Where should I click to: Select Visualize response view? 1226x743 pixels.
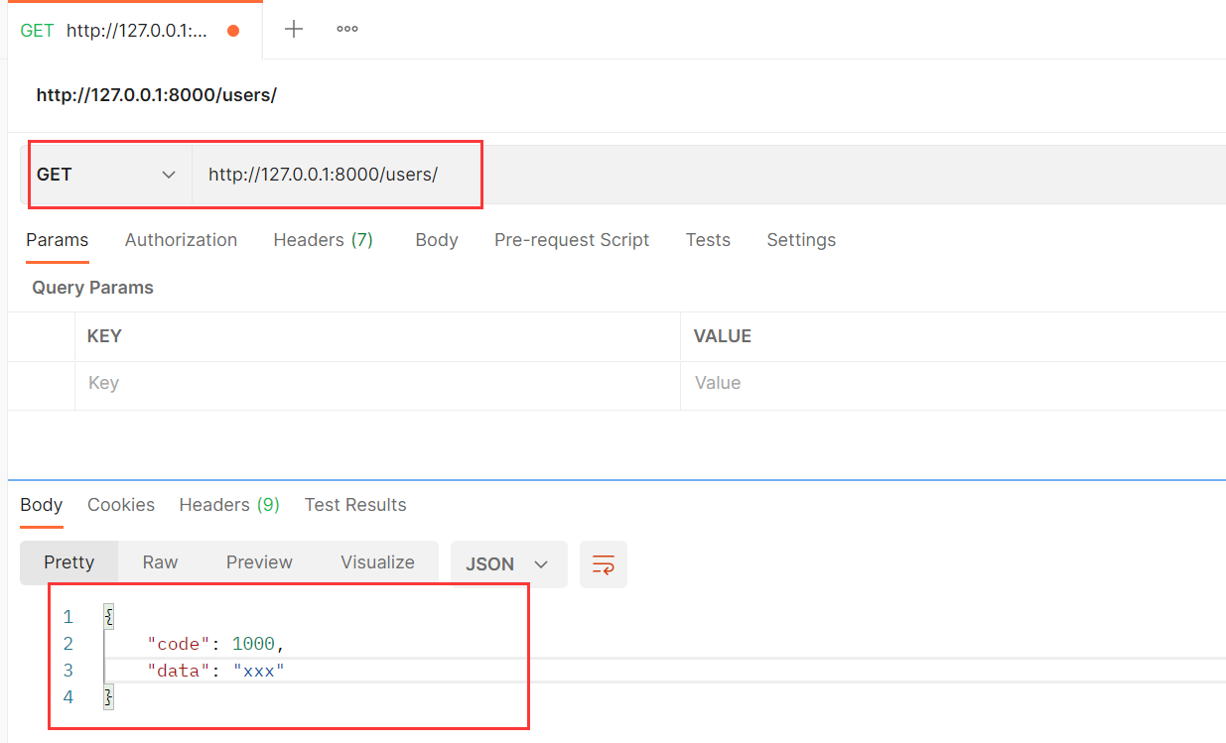click(377, 562)
